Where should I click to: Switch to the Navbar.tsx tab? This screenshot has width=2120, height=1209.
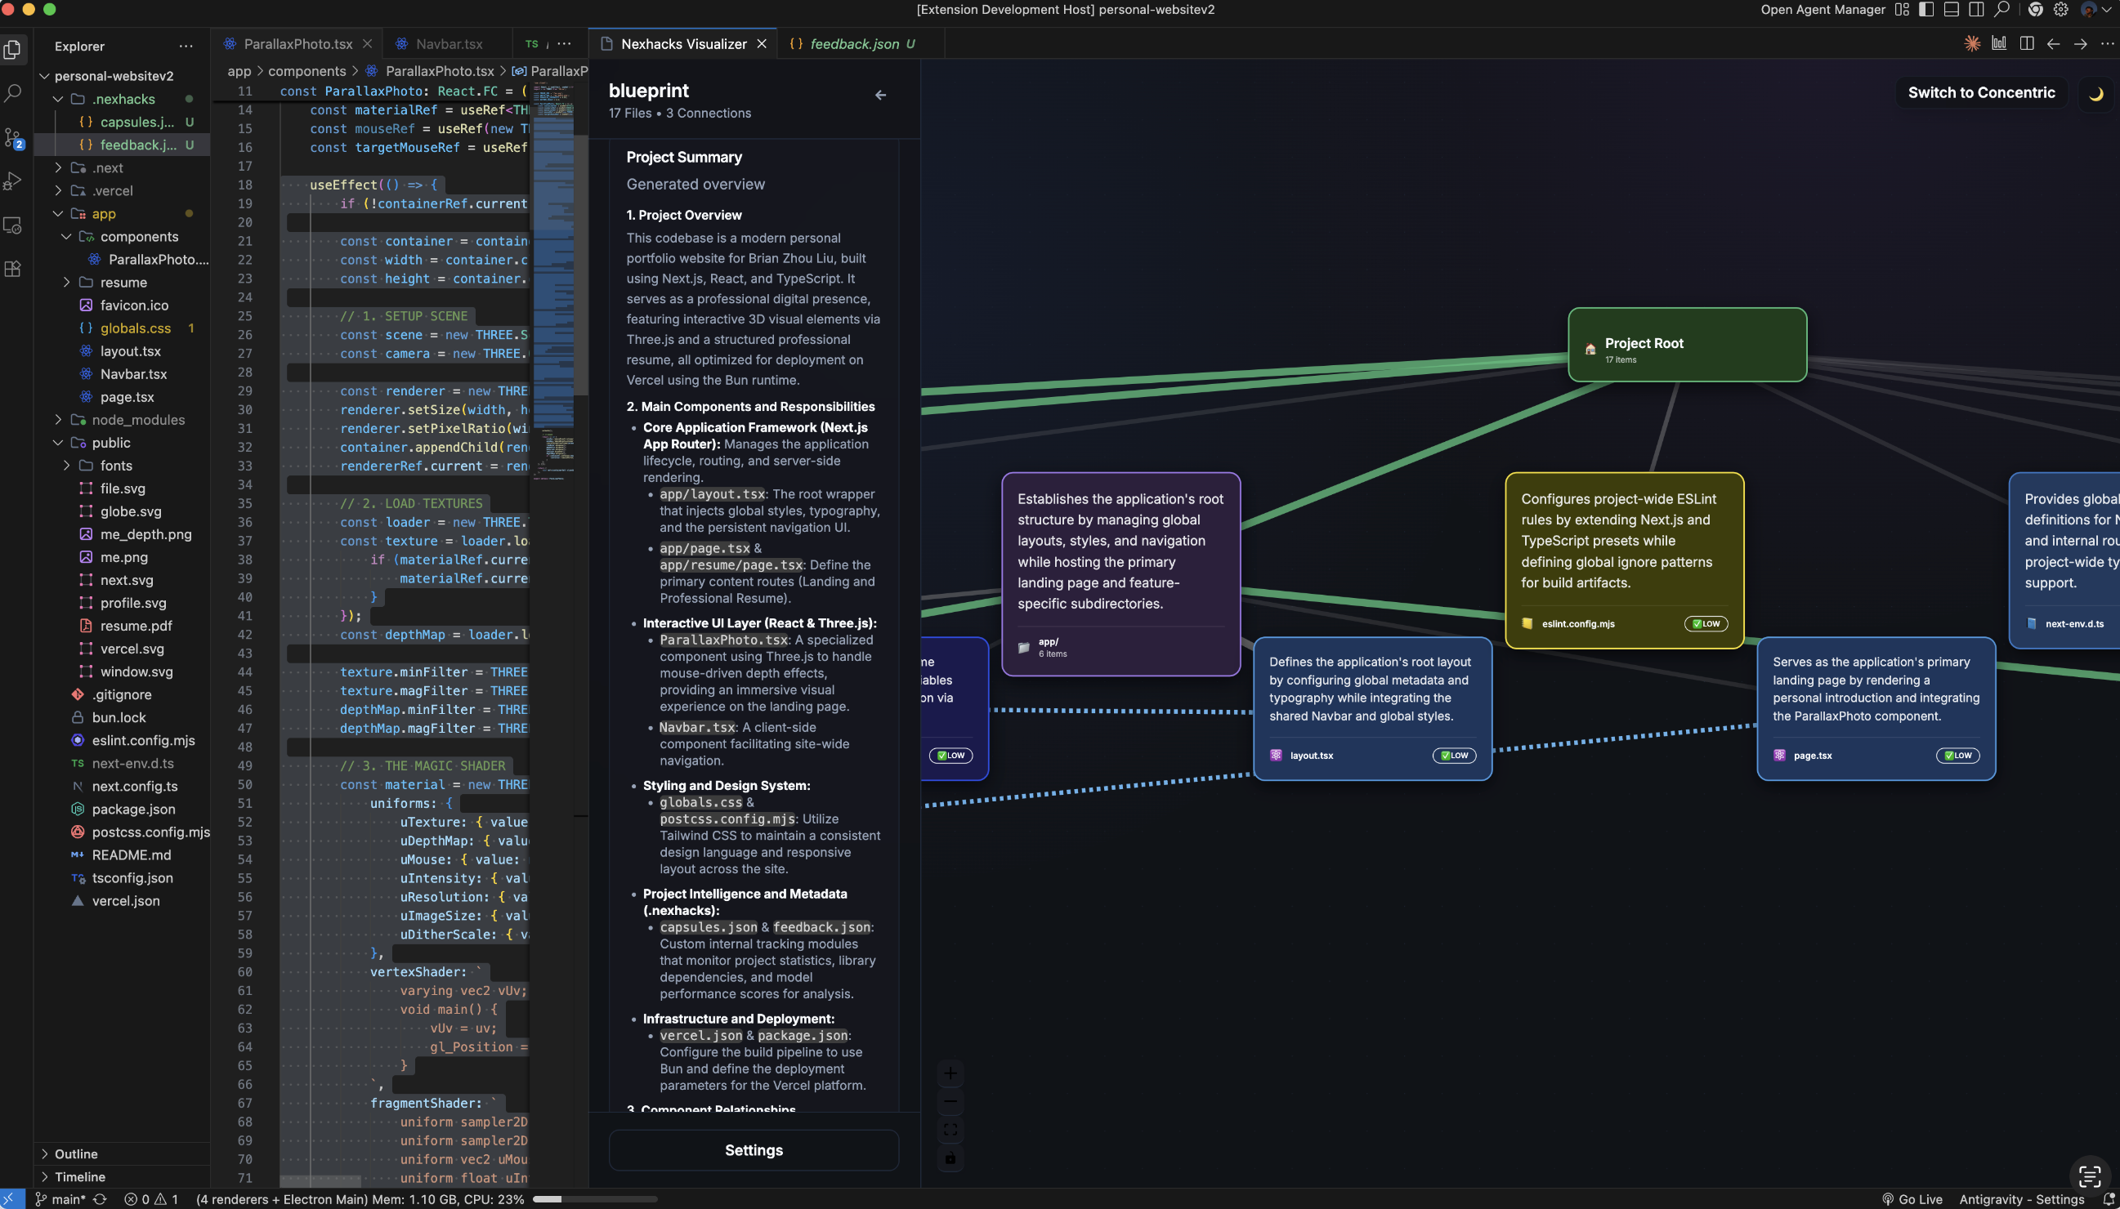coord(449,44)
